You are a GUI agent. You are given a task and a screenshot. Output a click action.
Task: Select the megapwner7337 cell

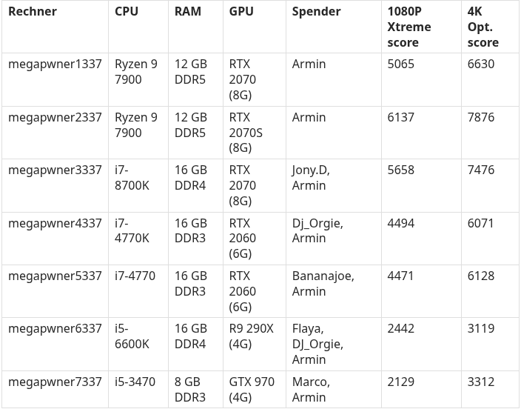point(55,382)
